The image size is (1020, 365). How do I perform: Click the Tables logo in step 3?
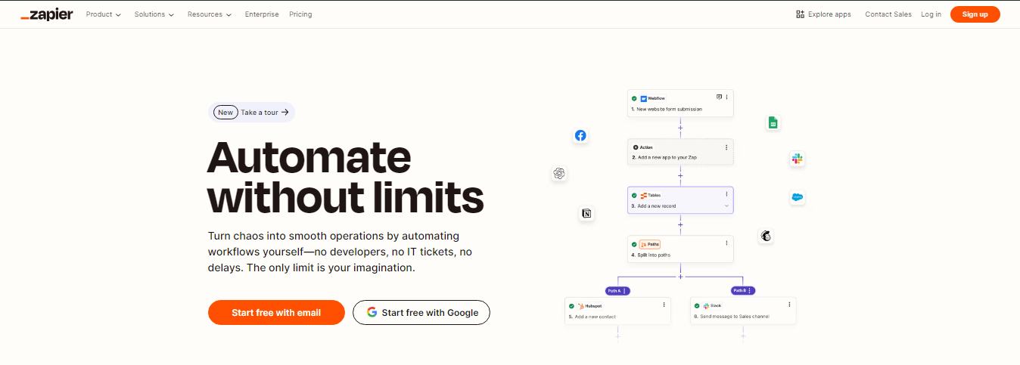pos(643,195)
